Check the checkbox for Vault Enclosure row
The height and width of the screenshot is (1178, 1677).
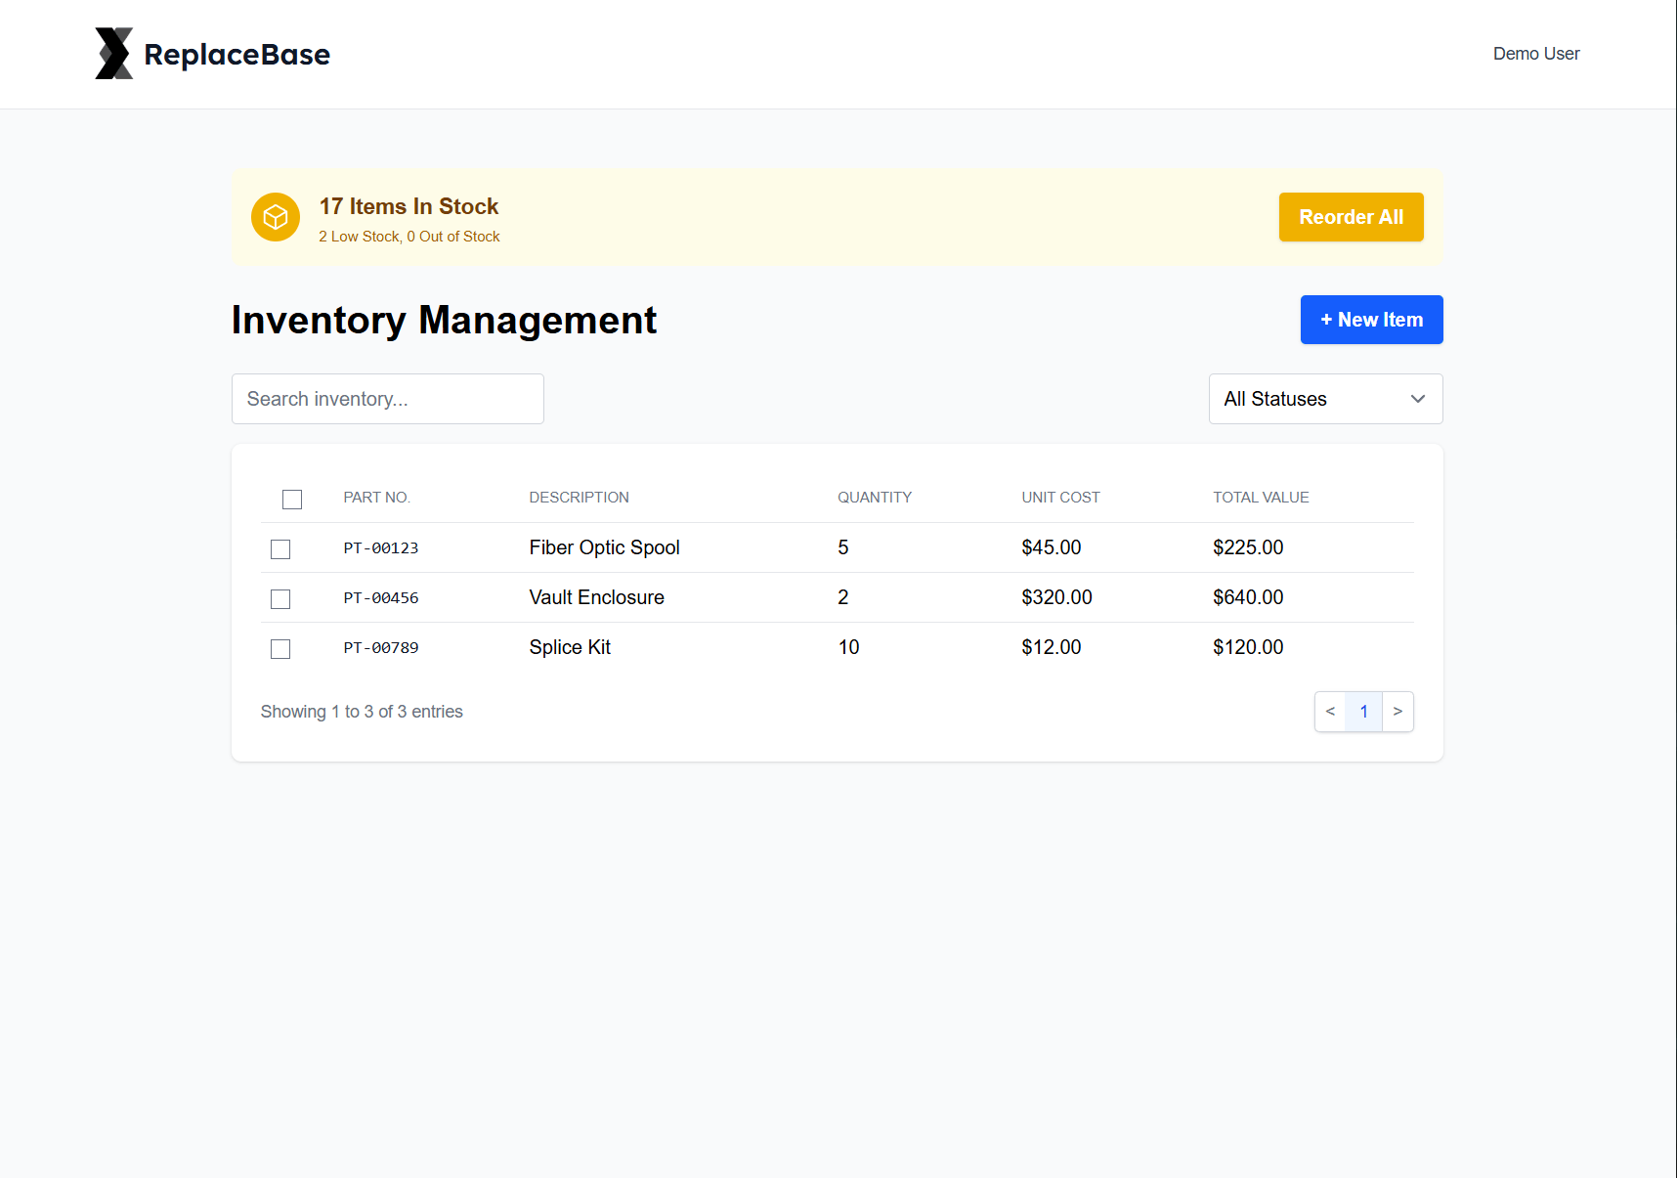[280, 599]
